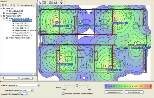Select the Browser tab
Viewport: 154px width, 98px height.
click(x=4, y=2)
